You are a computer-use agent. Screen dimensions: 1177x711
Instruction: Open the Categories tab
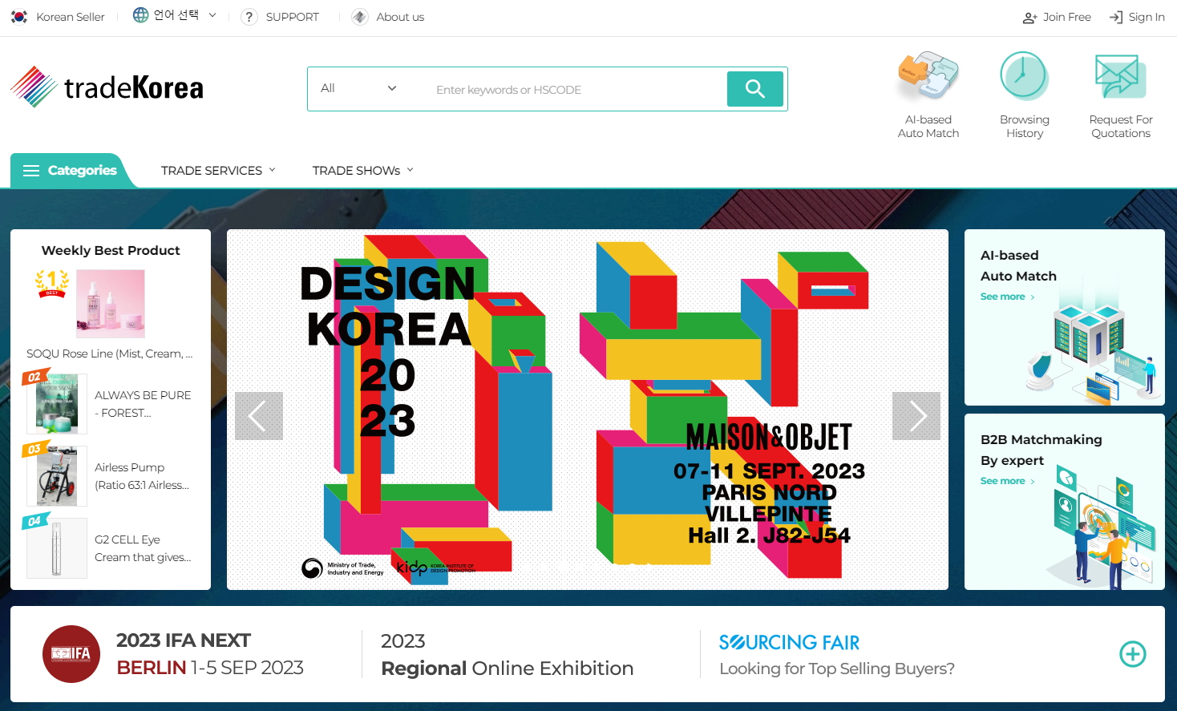point(73,171)
